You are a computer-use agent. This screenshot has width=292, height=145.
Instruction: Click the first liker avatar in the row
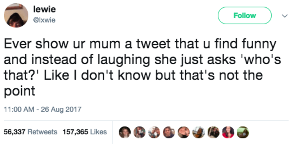[124, 132]
